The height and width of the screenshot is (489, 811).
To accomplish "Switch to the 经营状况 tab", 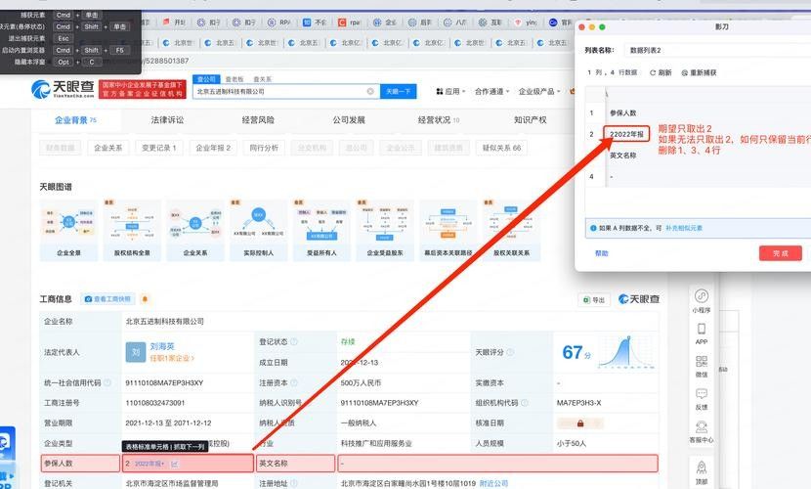I will (x=439, y=120).
